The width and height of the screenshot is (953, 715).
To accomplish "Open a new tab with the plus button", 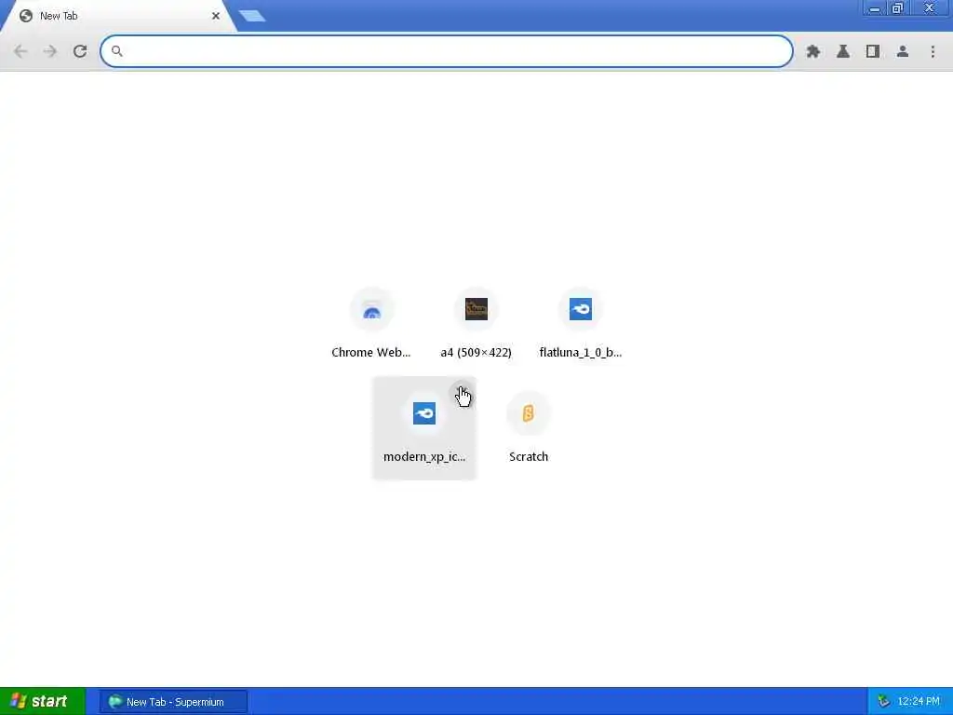I will pyautogui.click(x=252, y=16).
